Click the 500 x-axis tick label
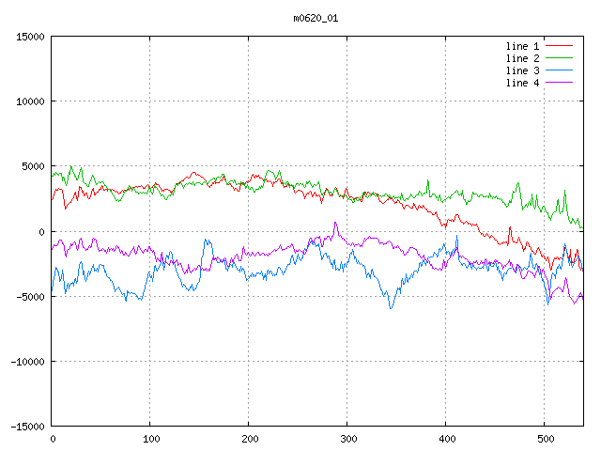Screen dimensions: 601x451 [x=545, y=439]
